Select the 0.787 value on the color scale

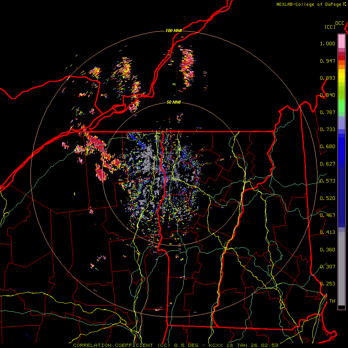(x=328, y=112)
